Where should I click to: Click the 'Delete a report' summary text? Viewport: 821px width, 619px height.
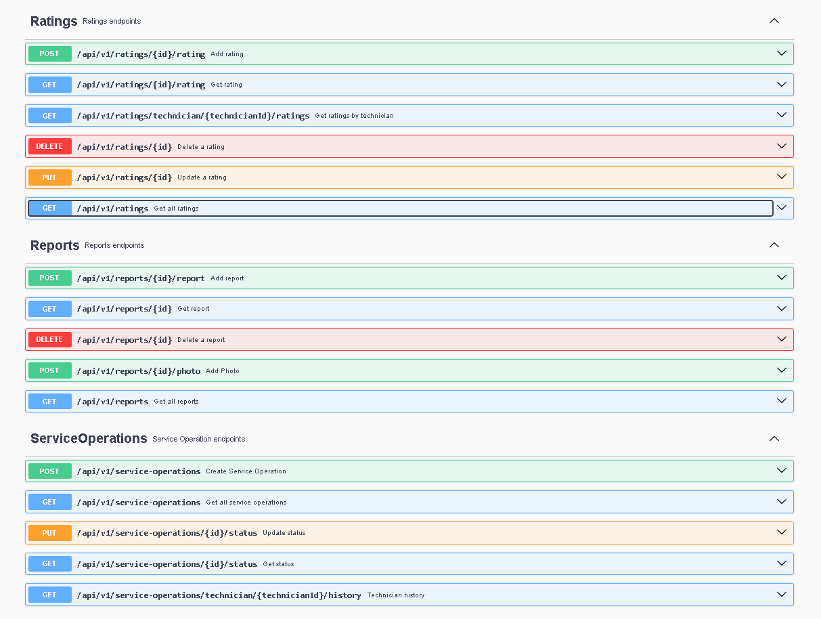[201, 340]
